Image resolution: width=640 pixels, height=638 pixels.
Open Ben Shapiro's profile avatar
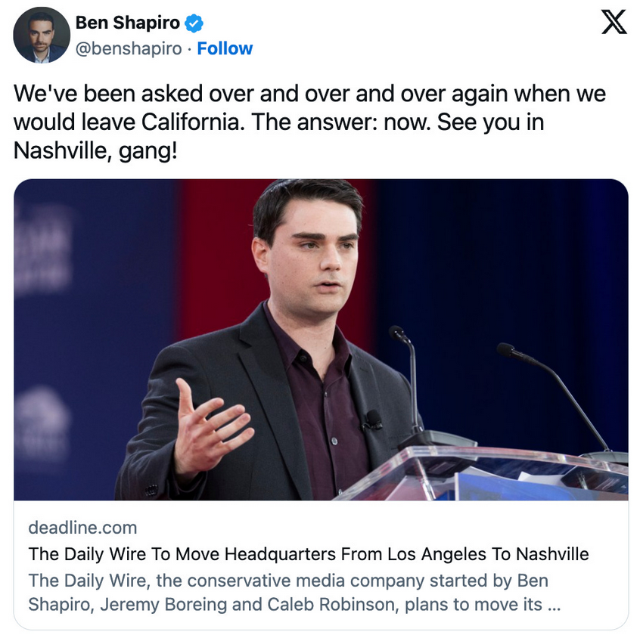(x=41, y=35)
